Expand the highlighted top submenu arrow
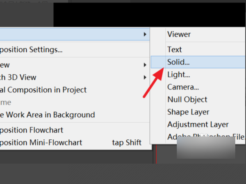This screenshot has width=246, height=184. pyautogui.click(x=145, y=34)
